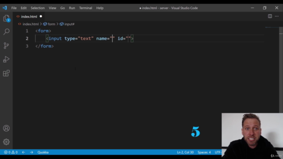Image resolution: width=283 pixels, height=159 pixels.
Task: Open the Run and Debug view
Action: (6, 59)
